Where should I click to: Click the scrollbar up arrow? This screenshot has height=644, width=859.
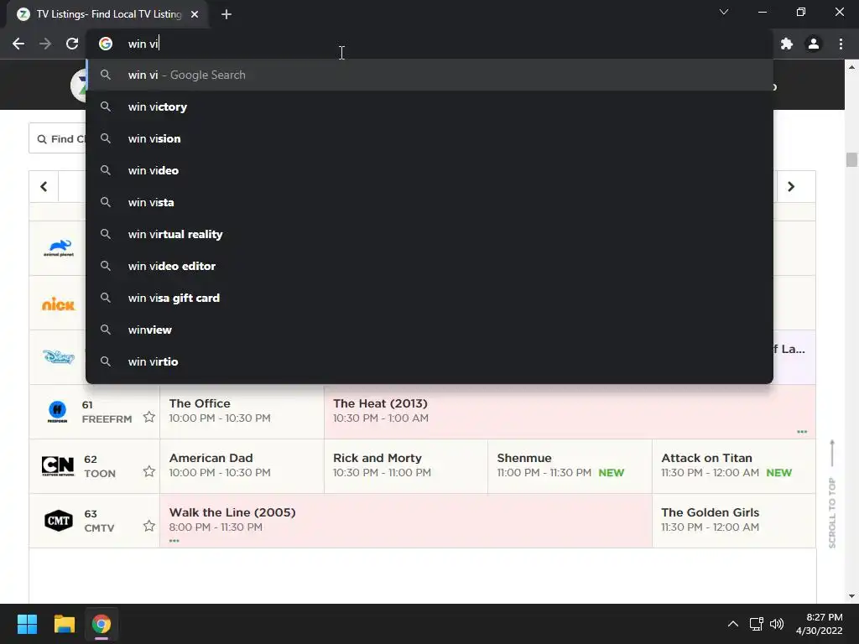click(851, 67)
